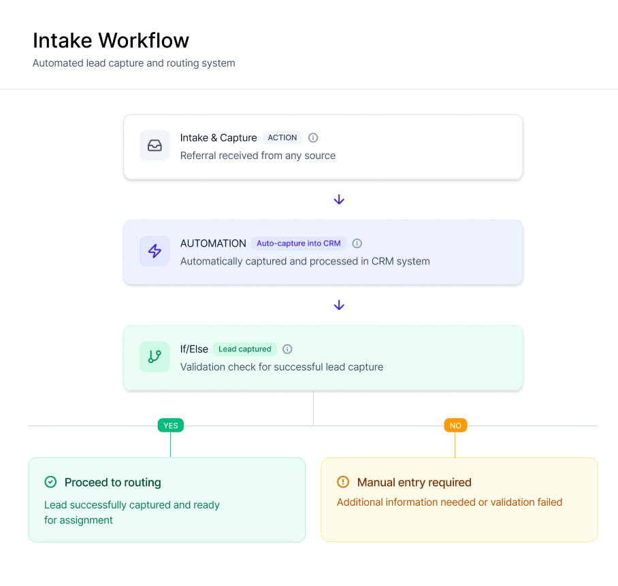
Task: Click the checkmark icon on Proceed to routing
Action: coord(50,482)
